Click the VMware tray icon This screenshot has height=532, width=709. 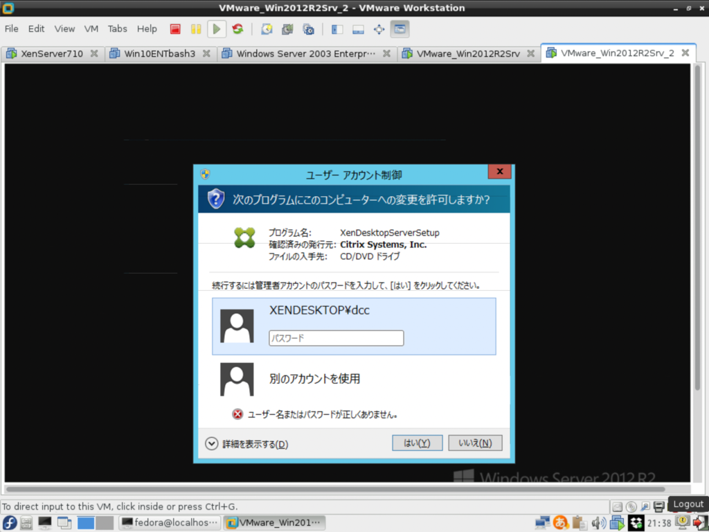(x=617, y=523)
